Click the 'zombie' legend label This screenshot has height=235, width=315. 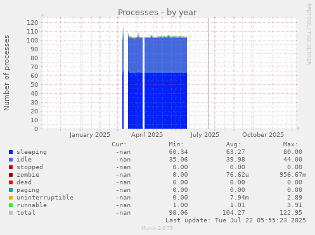pyautogui.click(x=28, y=175)
